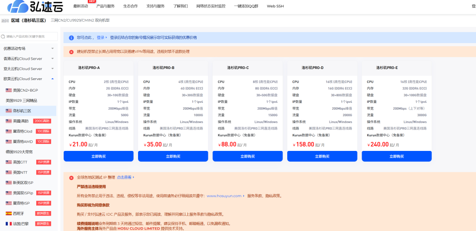Click the ¥158.00 price
Image resolution: width=476 pixels, height=231 pixels.
[x=304, y=144]
